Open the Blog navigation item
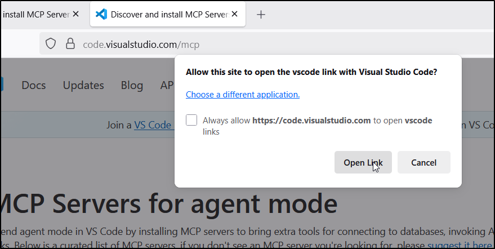 (x=132, y=86)
